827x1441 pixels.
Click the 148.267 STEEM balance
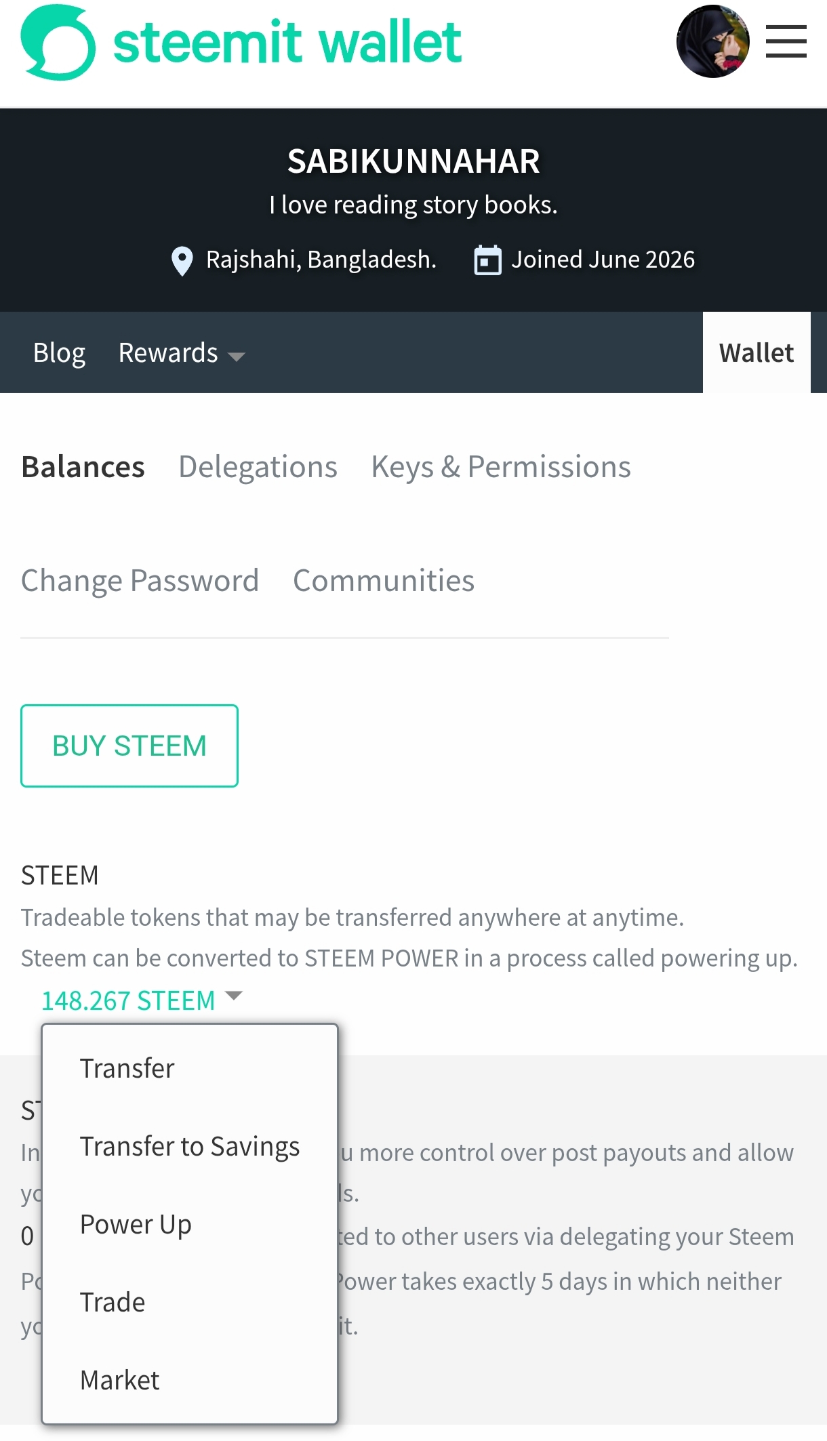tap(128, 1000)
